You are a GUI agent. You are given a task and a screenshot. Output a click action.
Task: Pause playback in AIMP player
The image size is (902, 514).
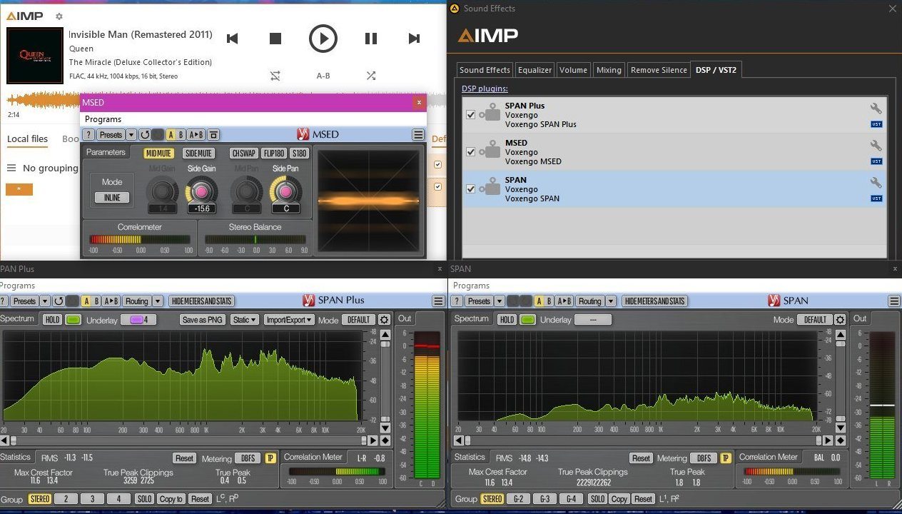(x=371, y=39)
